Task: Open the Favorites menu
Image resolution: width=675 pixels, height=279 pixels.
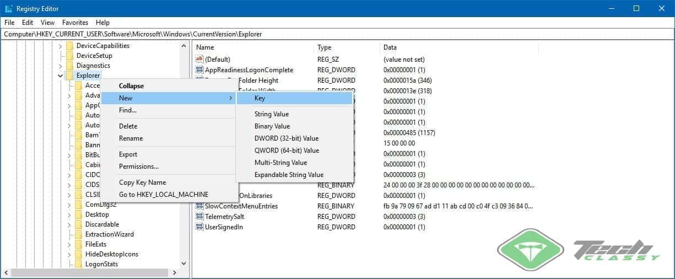Action: pos(75,23)
